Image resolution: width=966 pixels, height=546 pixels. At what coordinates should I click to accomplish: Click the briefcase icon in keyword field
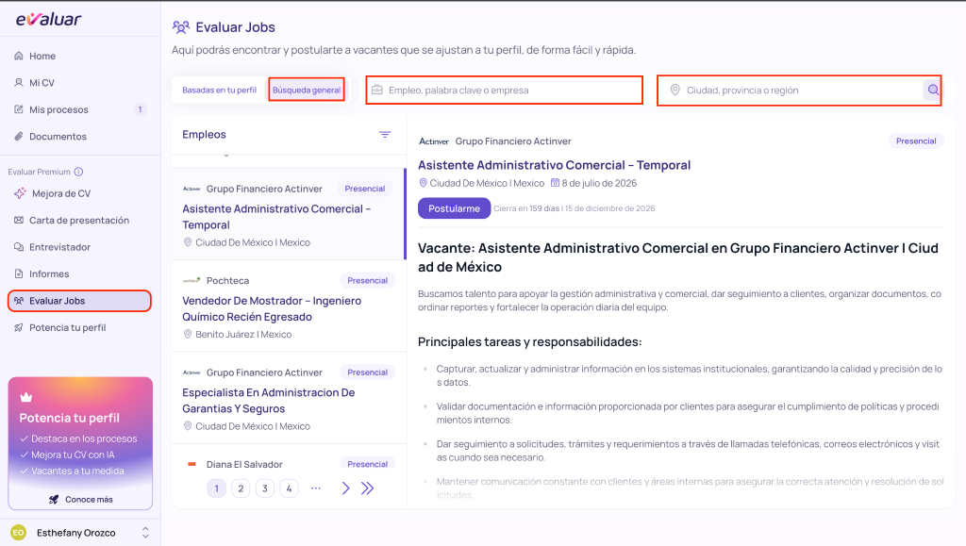click(377, 90)
